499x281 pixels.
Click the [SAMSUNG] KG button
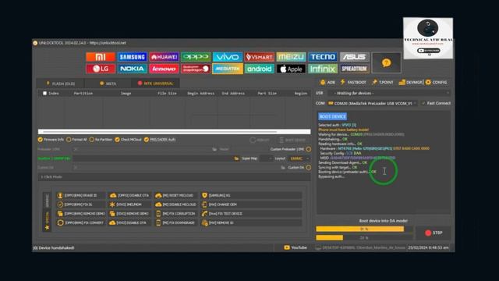(251, 195)
